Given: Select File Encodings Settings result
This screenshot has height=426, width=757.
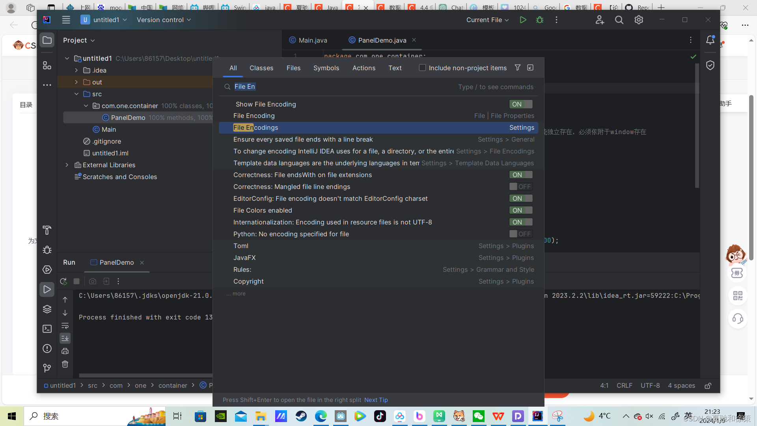Looking at the screenshot, I should (x=378, y=127).
